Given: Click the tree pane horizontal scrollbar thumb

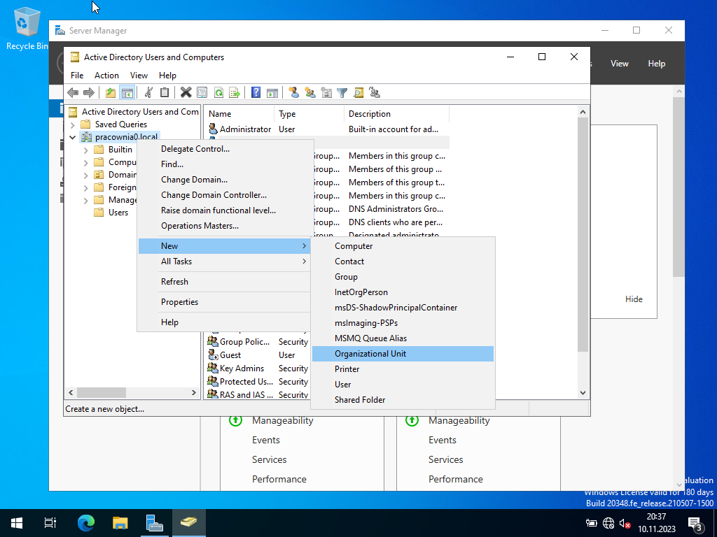Looking at the screenshot, I should 101,393.
